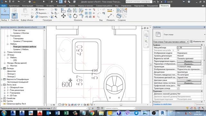Collapse the Планировка node in project browser
The width and height of the screenshot is (206, 116).
click(8, 36)
